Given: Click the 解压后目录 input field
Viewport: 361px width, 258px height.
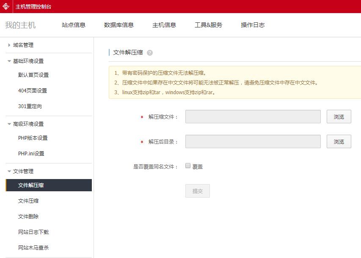Looking at the screenshot, I should click(253, 141).
